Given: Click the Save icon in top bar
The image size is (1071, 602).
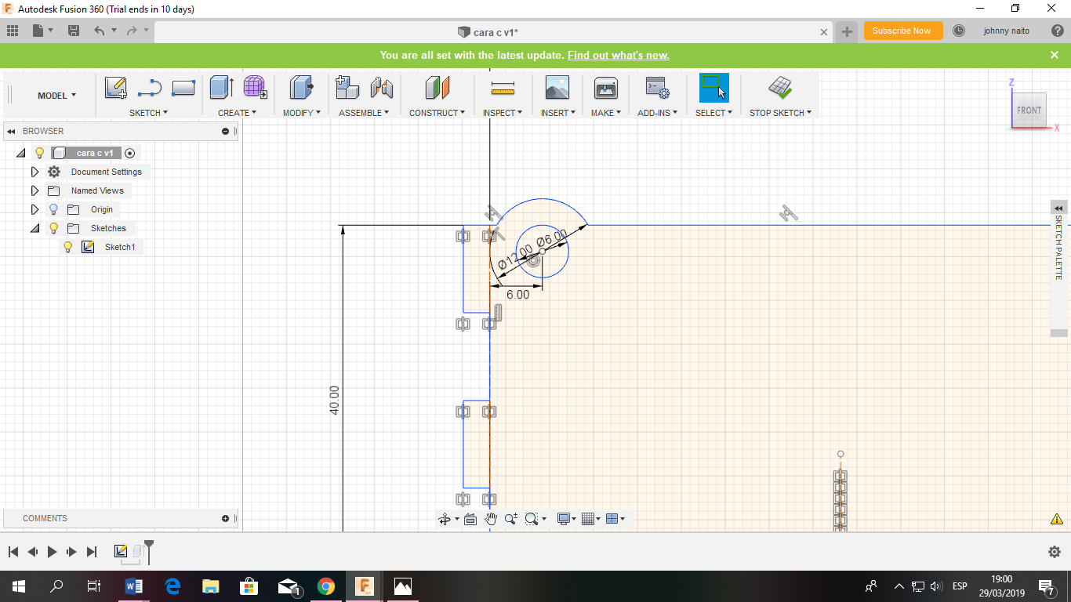Looking at the screenshot, I should tap(74, 31).
